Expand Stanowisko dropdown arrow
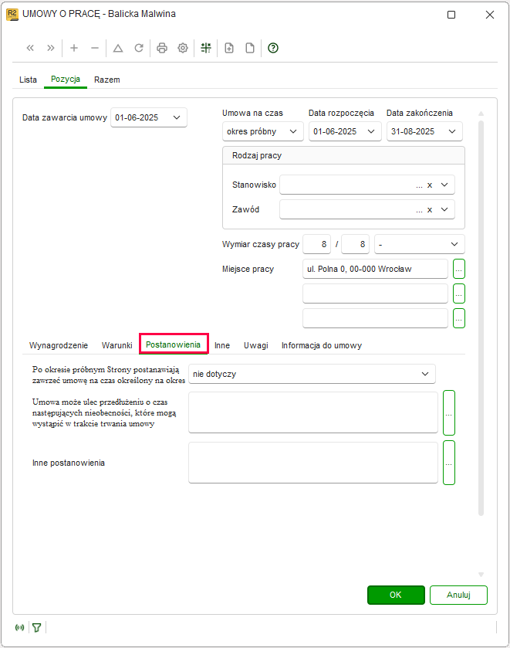 (x=444, y=185)
